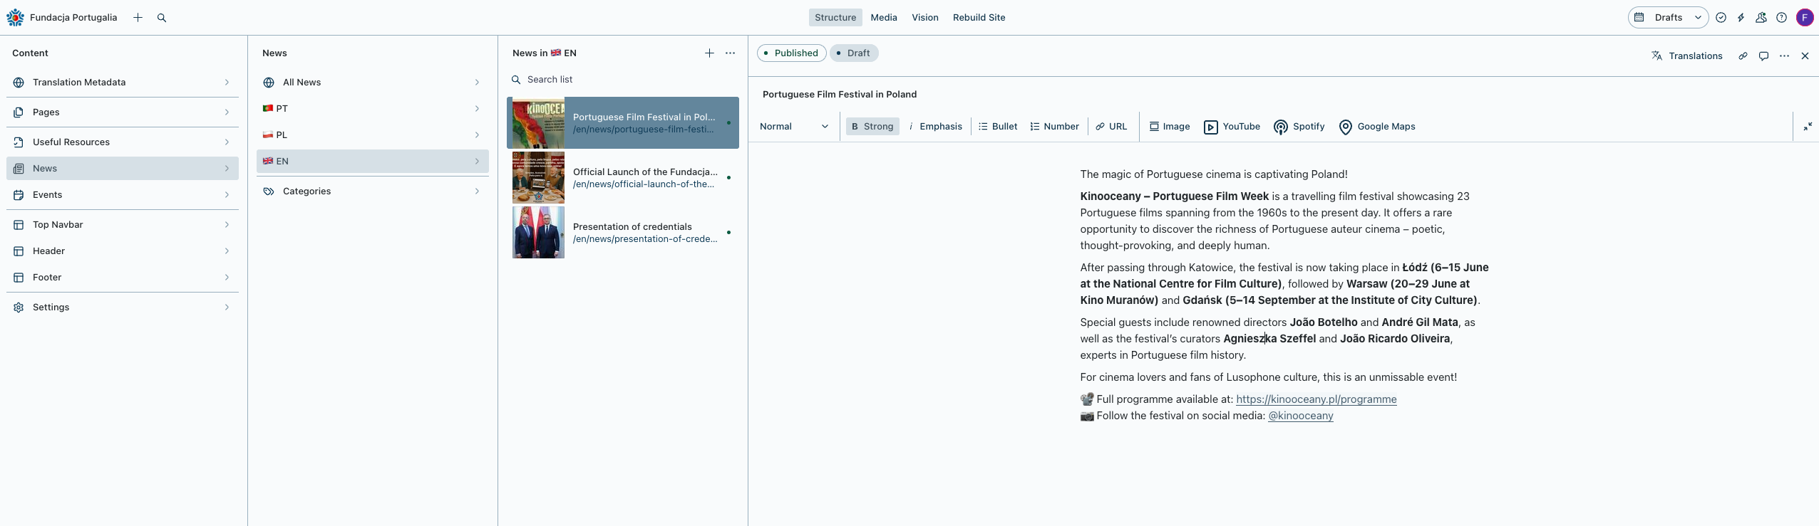Click the search icon in top bar
This screenshot has height=526, width=1819.
(x=162, y=18)
